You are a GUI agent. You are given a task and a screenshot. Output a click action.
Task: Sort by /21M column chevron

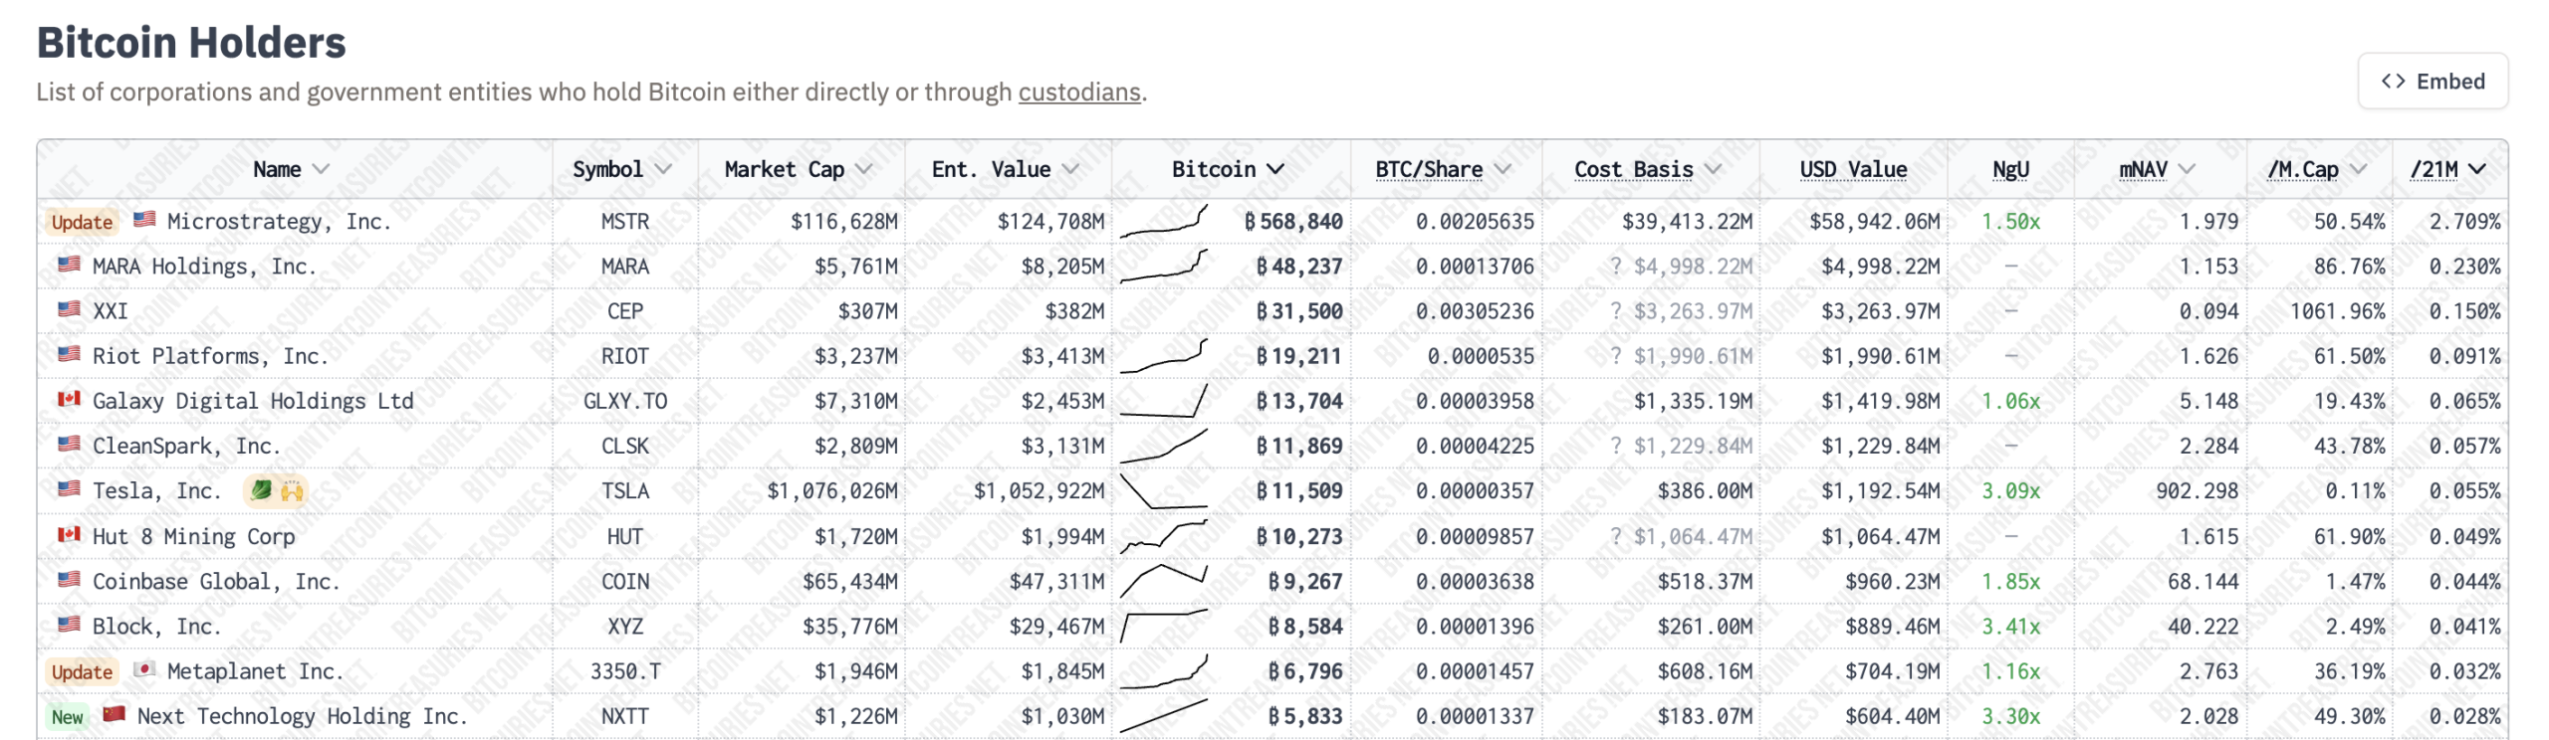[2477, 170]
